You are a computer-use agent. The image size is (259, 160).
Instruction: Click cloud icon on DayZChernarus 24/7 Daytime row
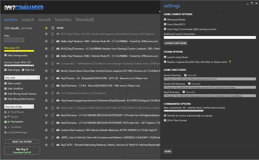coord(58,123)
